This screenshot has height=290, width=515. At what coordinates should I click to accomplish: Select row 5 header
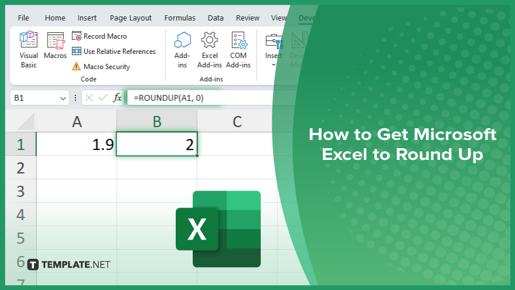click(21, 238)
